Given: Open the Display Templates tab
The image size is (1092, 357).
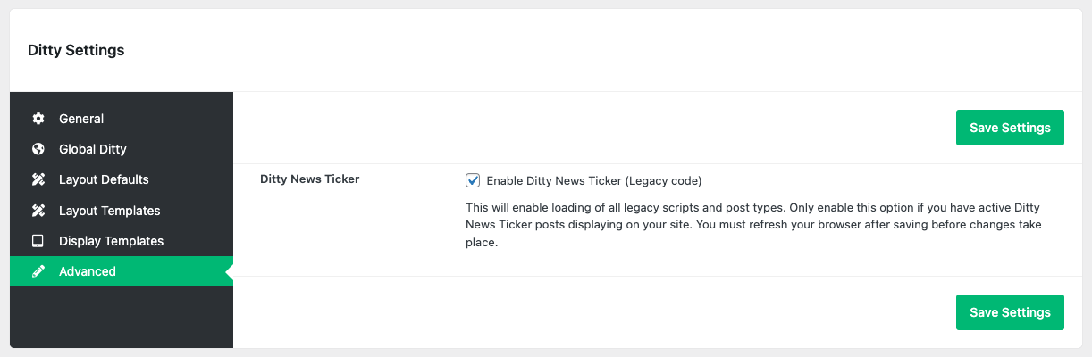Looking at the screenshot, I should tap(111, 241).
